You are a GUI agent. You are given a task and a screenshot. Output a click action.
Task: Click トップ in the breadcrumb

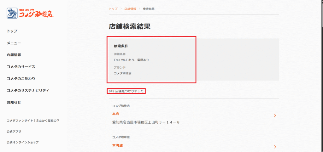(113, 9)
